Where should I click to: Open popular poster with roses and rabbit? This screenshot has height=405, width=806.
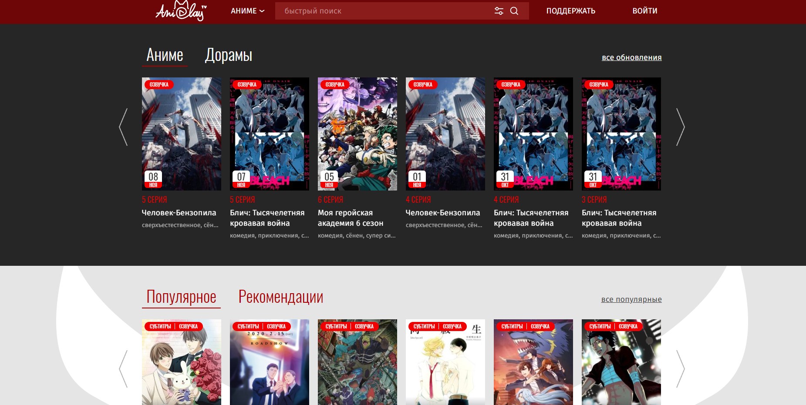182,362
